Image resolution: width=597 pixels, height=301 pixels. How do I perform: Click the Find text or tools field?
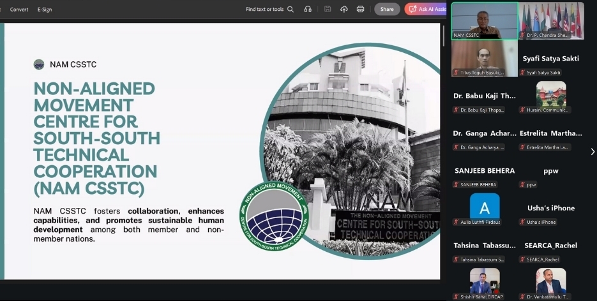point(264,9)
